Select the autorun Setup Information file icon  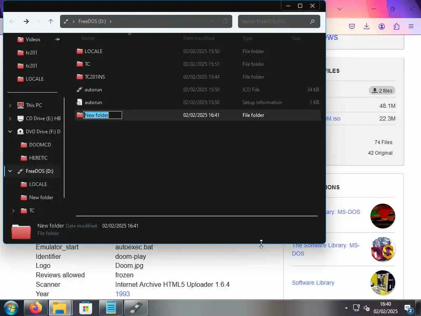click(x=79, y=102)
